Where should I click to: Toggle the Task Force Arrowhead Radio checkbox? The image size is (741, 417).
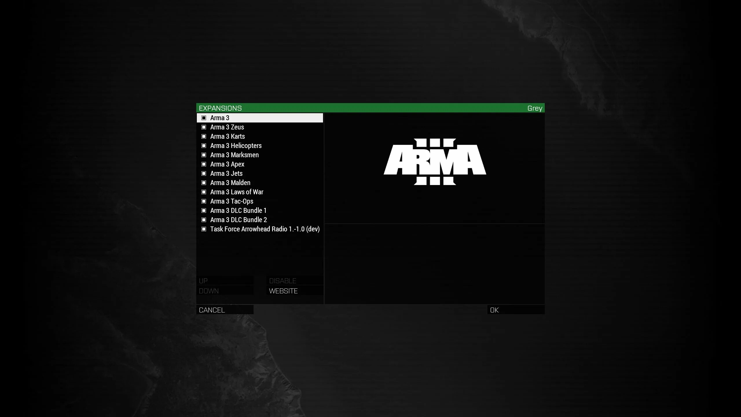click(x=204, y=229)
